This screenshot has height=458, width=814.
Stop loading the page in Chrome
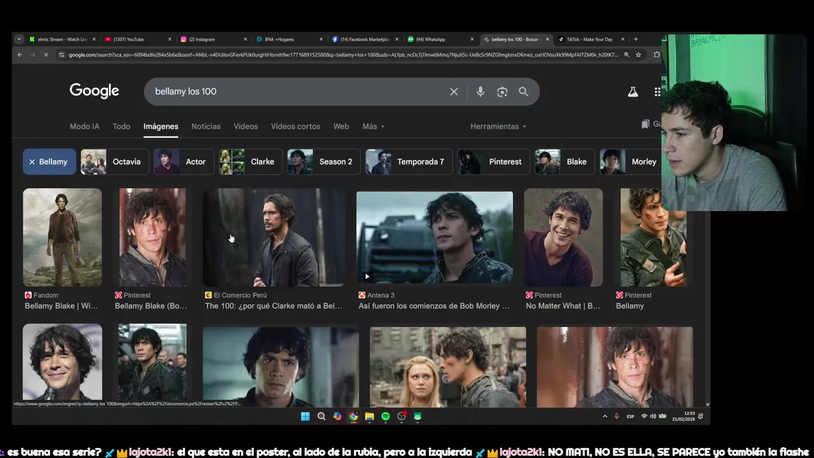46,55
